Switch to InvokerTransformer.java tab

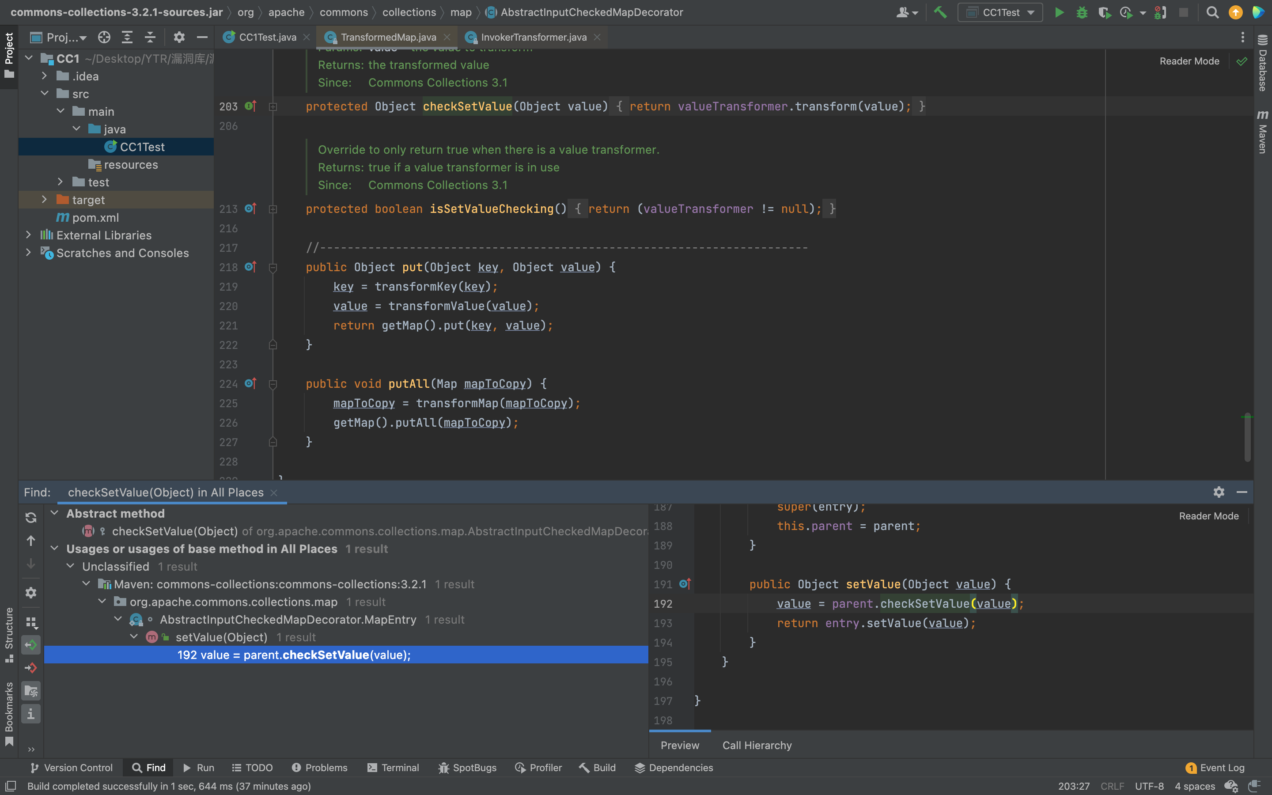534,37
